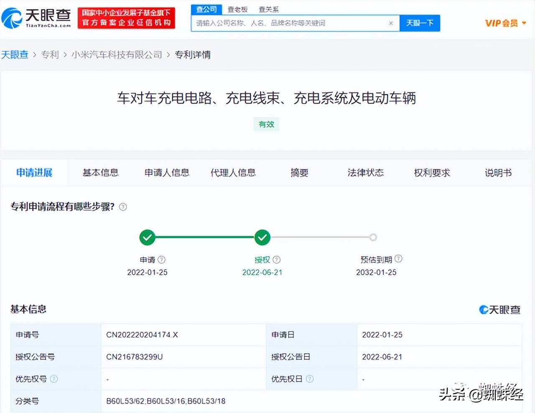Open the 专利 breadcrumb link

click(x=50, y=55)
